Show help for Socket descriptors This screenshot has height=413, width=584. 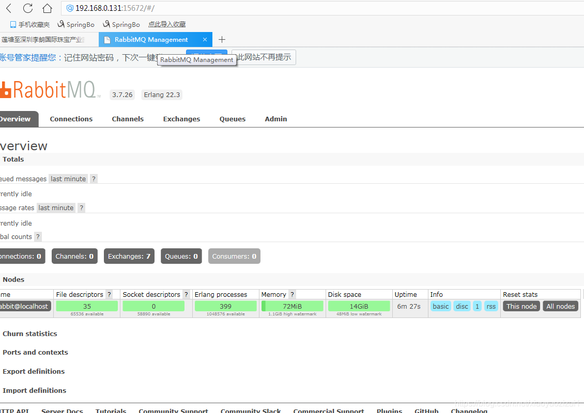click(x=186, y=295)
